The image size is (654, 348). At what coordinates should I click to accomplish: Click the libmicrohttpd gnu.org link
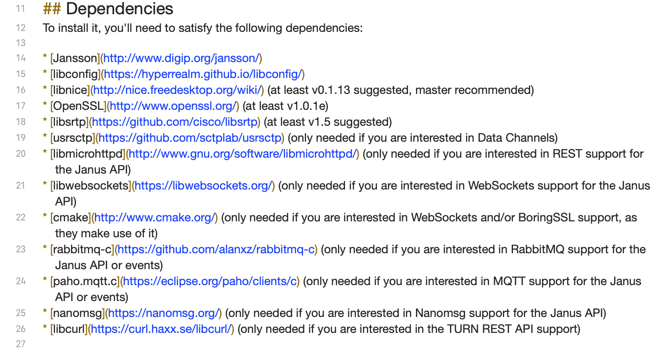click(x=242, y=154)
